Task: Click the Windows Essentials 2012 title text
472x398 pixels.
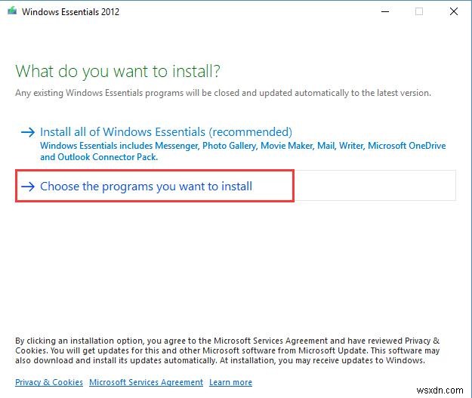Action: tap(70, 11)
